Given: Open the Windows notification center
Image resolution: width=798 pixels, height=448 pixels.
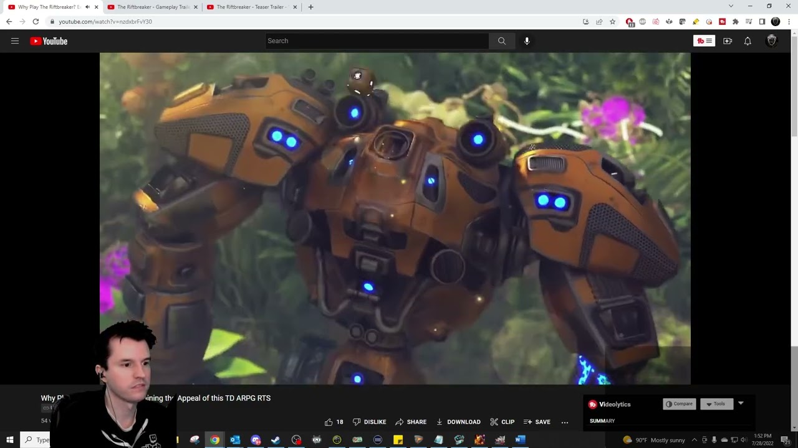Looking at the screenshot, I should 785,440.
